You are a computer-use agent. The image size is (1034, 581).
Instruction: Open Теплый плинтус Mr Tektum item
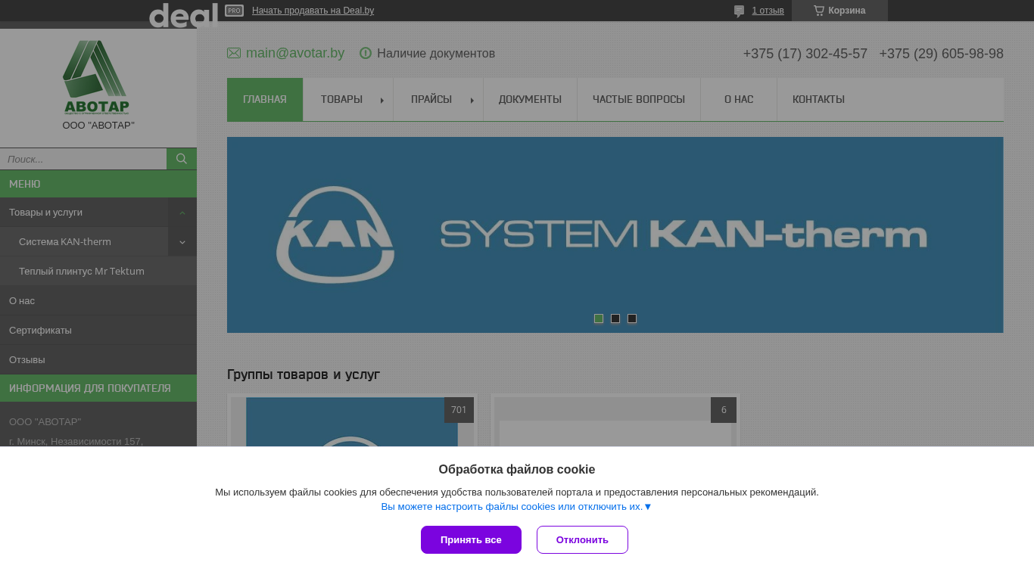(98, 272)
